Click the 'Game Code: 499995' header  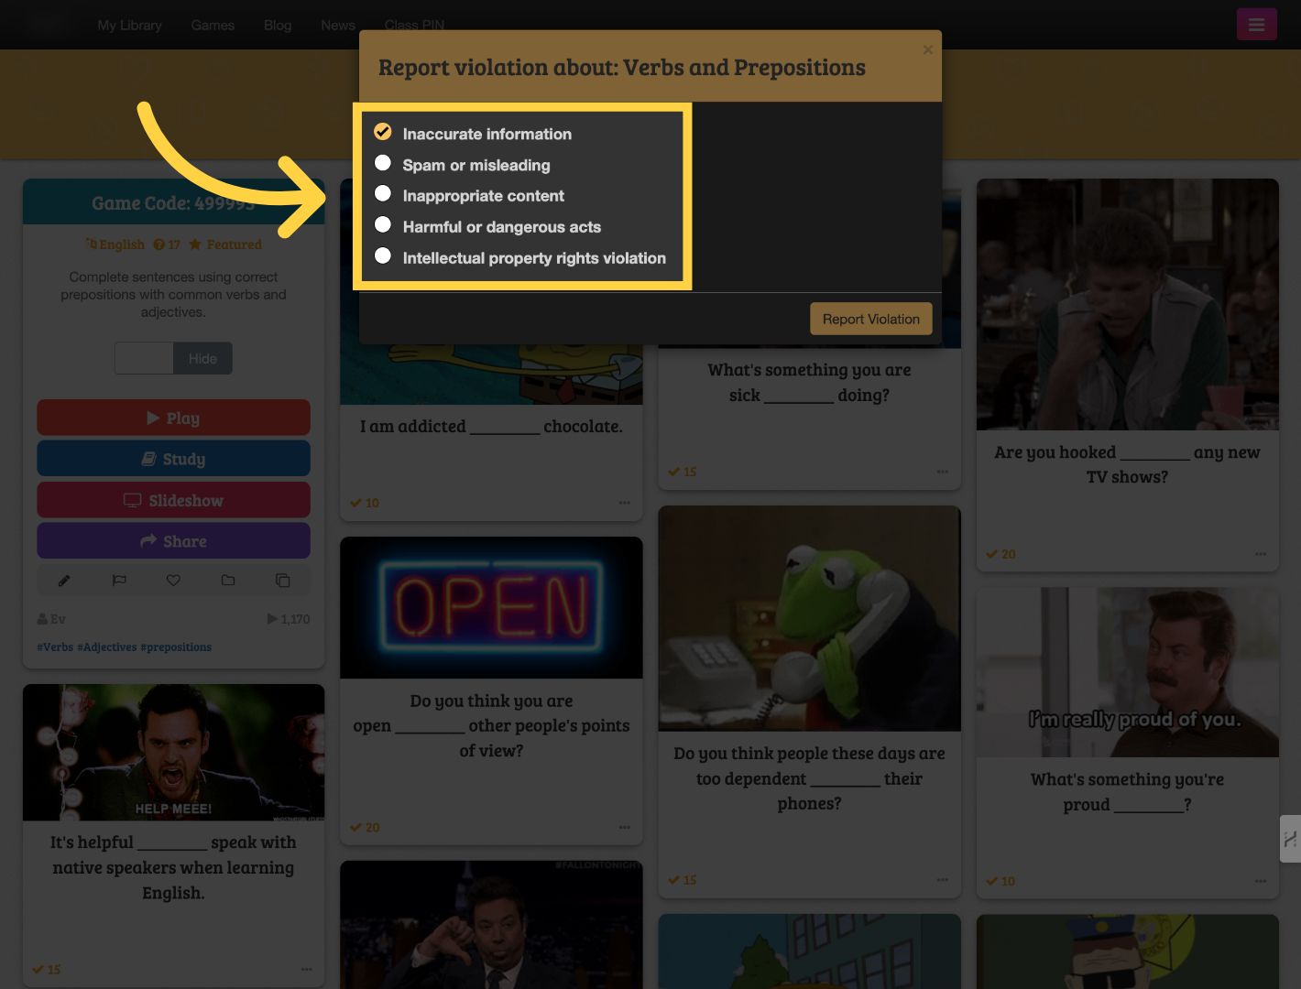tap(173, 203)
